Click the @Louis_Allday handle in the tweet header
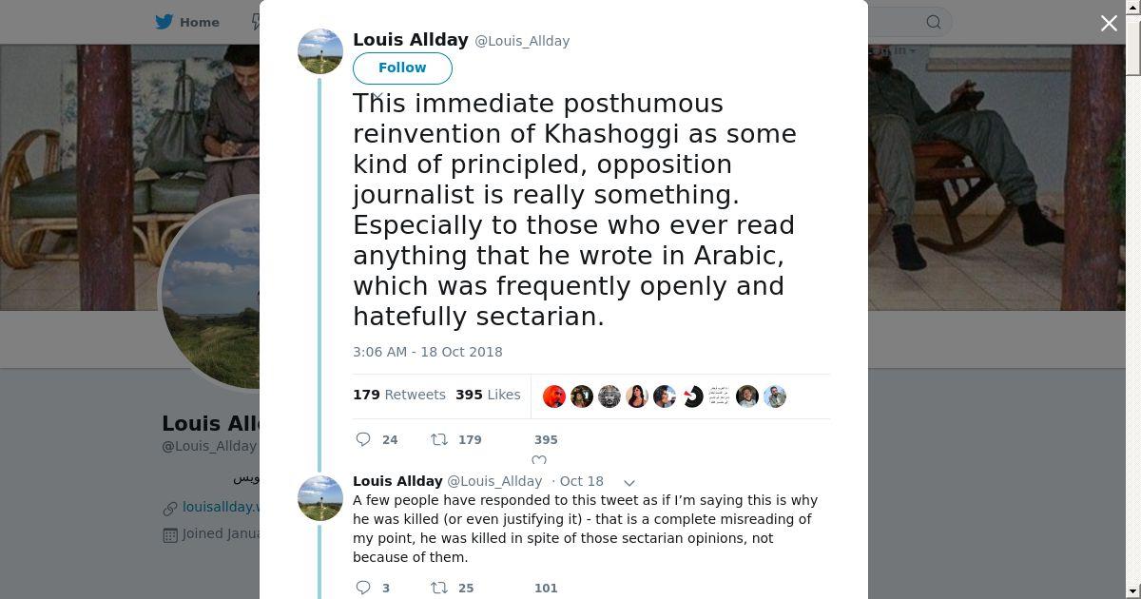 click(x=522, y=41)
